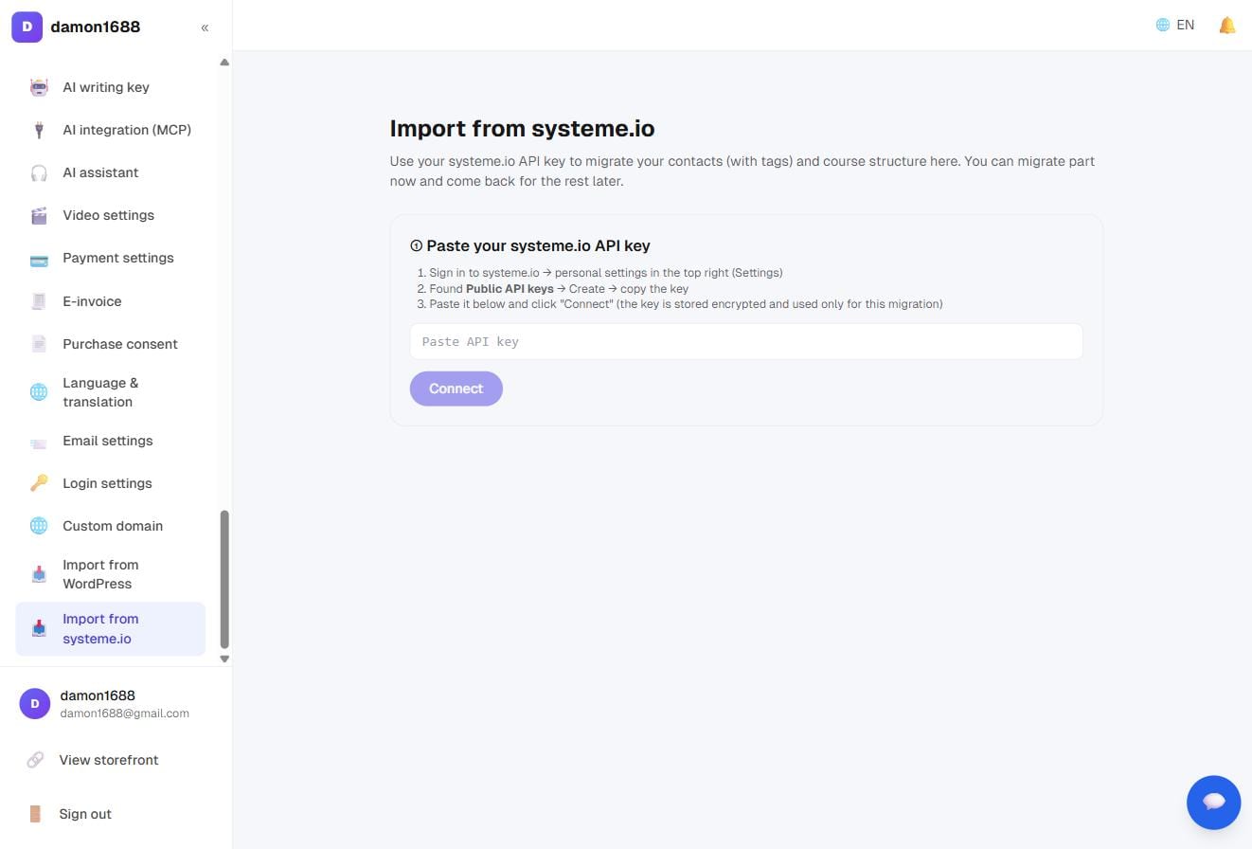Image resolution: width=1252 pixels, height=849 pixels.
Task: Select Import from systeme.io item
Action: click(x=110, y=628)
